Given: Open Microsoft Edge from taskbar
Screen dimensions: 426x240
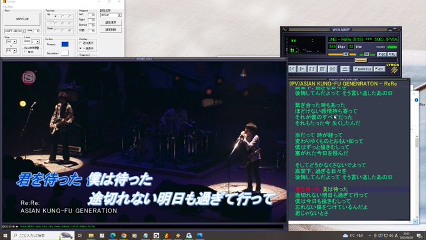Looking at the screenshot, I should pos(113,236).
